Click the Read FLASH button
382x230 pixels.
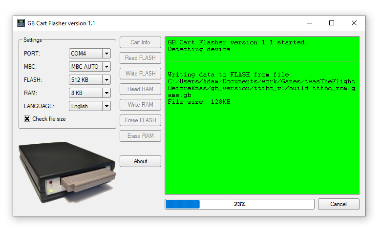coord(140,58)
